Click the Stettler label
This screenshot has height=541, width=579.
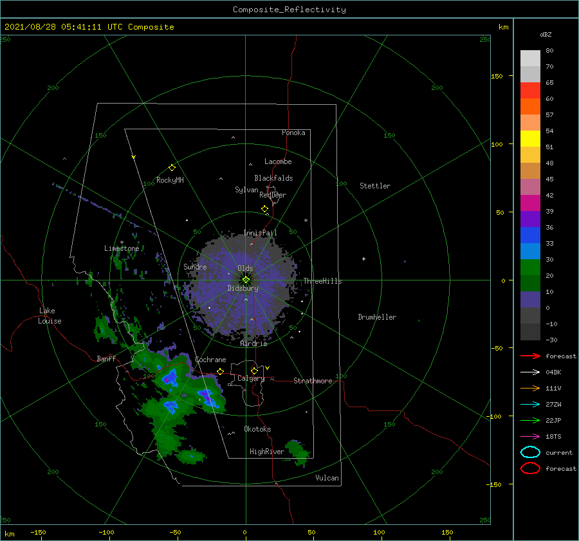(x=375, y=186)
